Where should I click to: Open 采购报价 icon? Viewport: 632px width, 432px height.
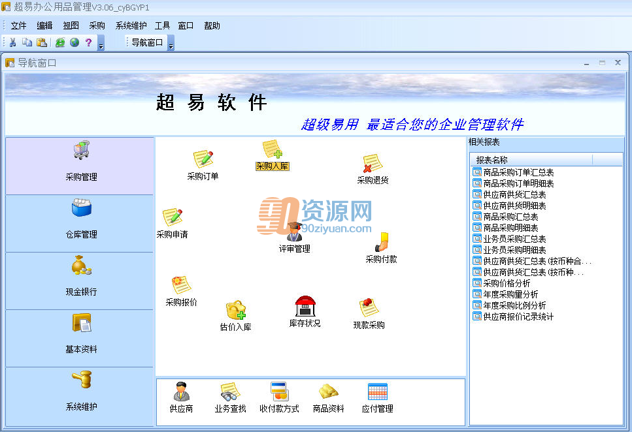181,285
